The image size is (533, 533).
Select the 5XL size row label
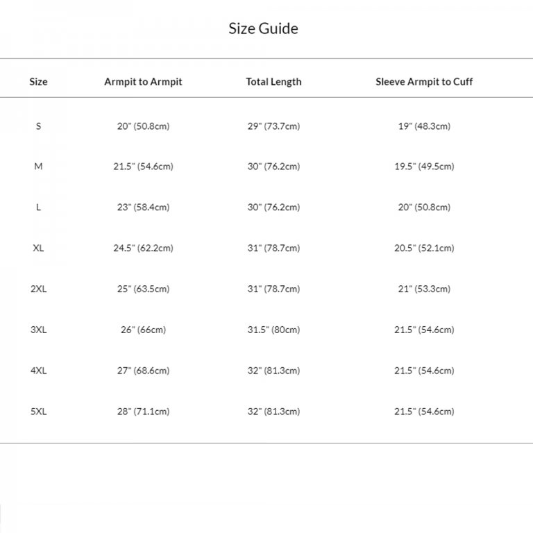pyautogui.click(x=38, y=412)
